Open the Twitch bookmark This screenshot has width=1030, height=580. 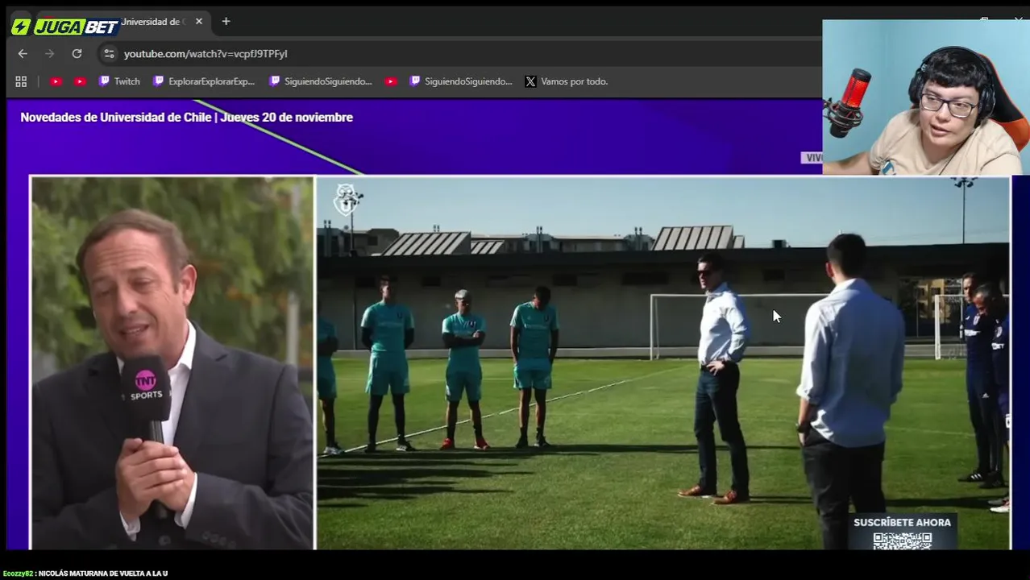tap(119, 81)
